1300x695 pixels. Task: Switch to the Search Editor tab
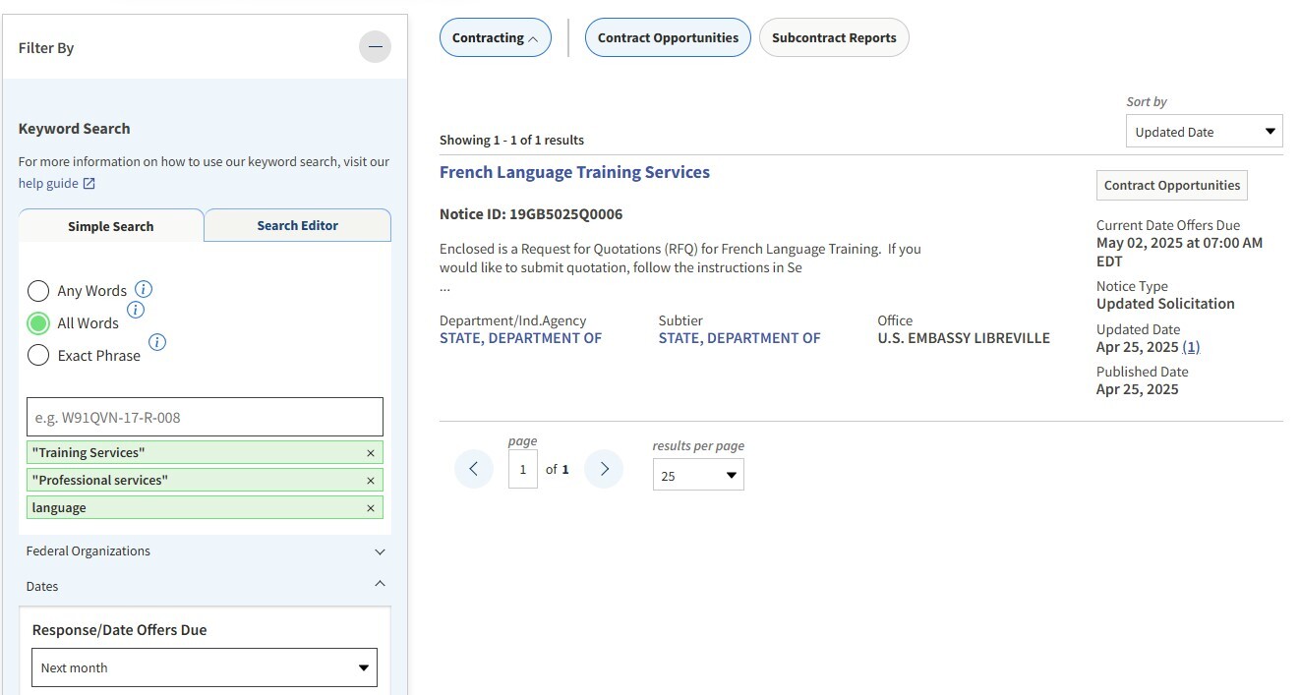pos(297,225)
